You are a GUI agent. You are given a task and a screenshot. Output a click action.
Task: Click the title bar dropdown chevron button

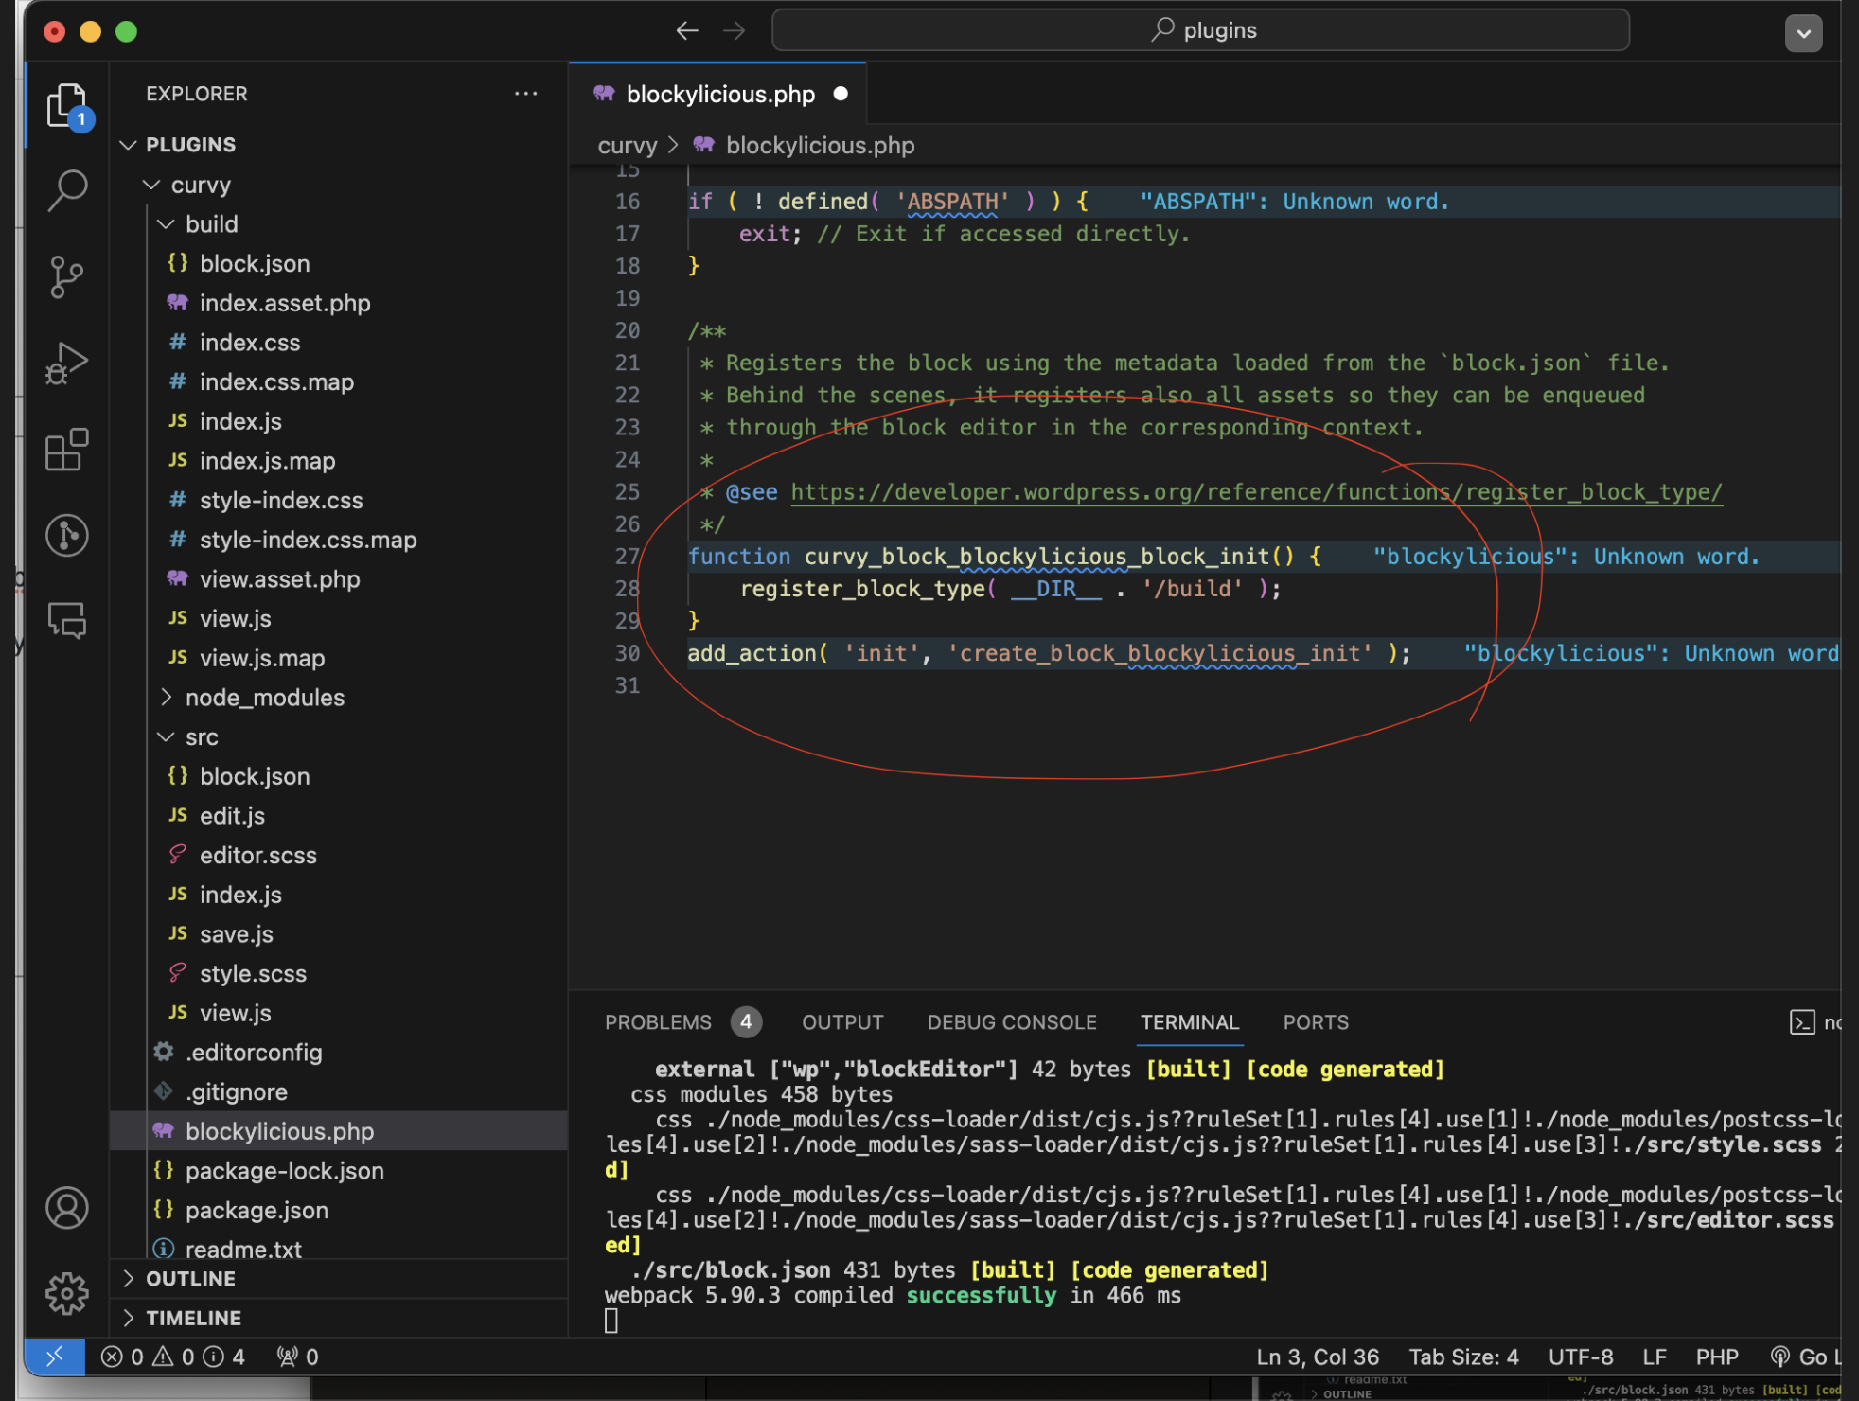[x=1803, y=33]
